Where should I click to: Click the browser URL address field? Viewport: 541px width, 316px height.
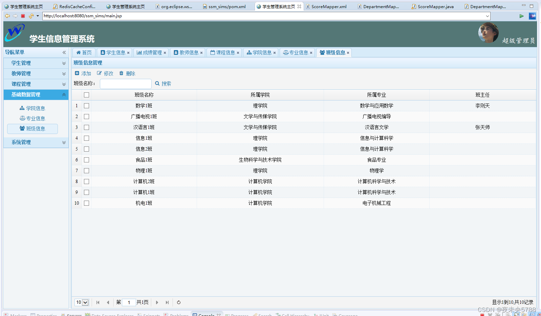click(x=264, y=16)
